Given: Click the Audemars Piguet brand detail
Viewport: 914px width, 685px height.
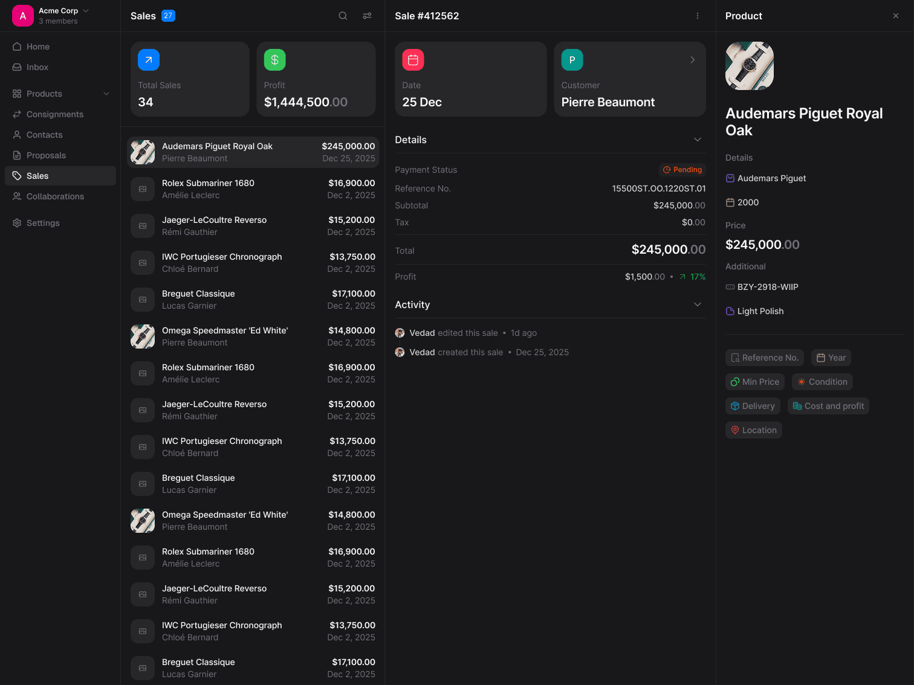Looking at the screenshot, I should tap(766, 178).
